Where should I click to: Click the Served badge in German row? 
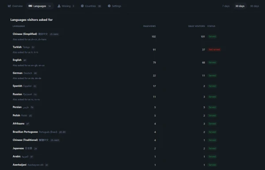pos(212,76)
